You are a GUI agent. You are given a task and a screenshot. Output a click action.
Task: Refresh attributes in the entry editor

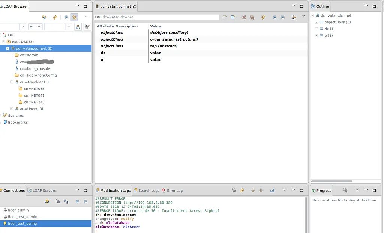pos(263,17)
